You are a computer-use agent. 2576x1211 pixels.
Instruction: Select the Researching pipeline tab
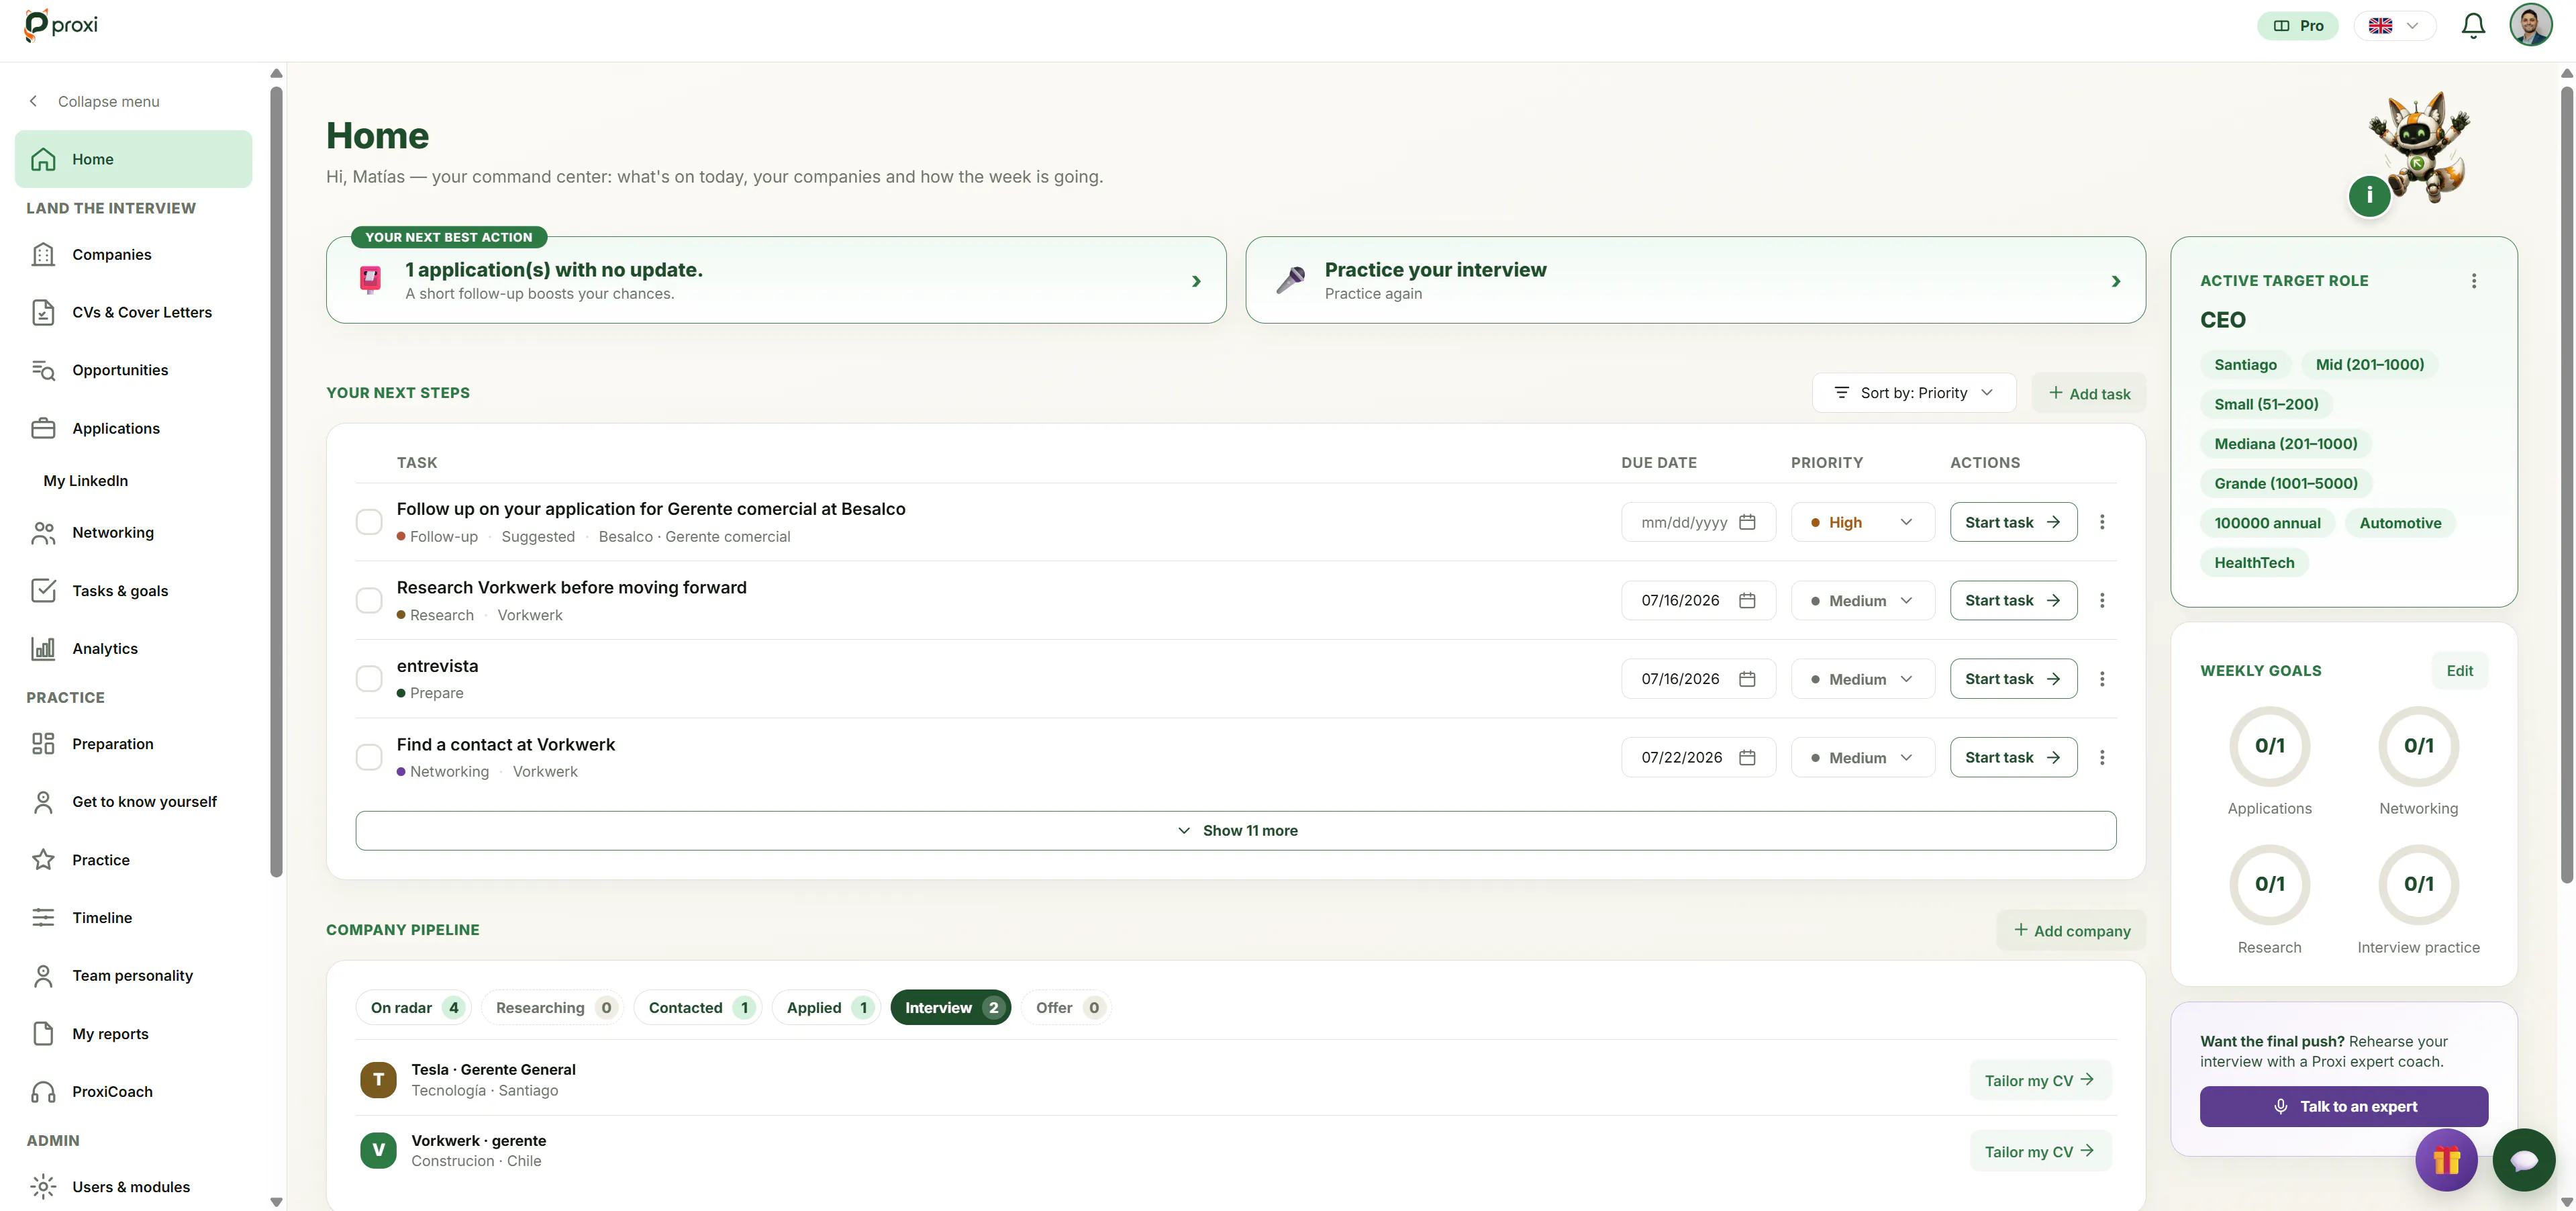(x=553, y=1008)
